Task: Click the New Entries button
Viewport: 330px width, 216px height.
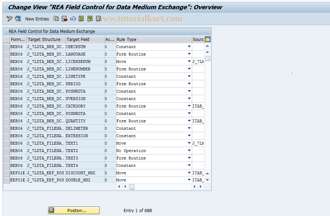Action: click(x=37, y=19)
